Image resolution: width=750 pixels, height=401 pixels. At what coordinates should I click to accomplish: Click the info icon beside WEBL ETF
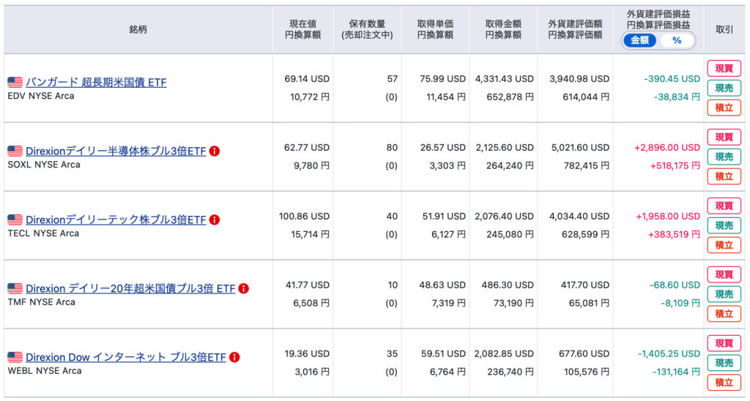[x=234, y=357]
